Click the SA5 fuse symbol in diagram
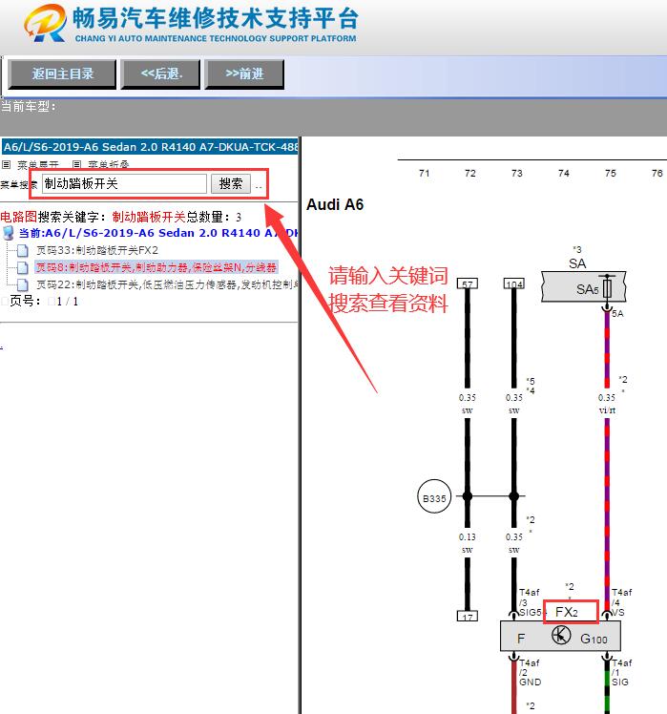667x714 pixels. point(607,287)
